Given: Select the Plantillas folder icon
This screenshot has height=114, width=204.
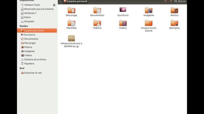Looking at the screenshot, I should pyautogui.click(x=71, y=23).
